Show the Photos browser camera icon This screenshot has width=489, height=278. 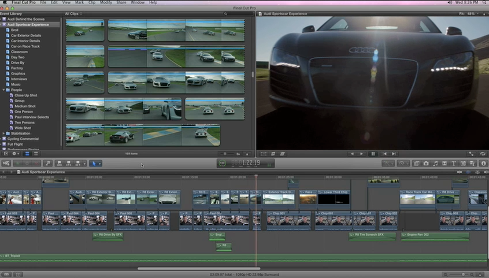[x=425, y=163]
